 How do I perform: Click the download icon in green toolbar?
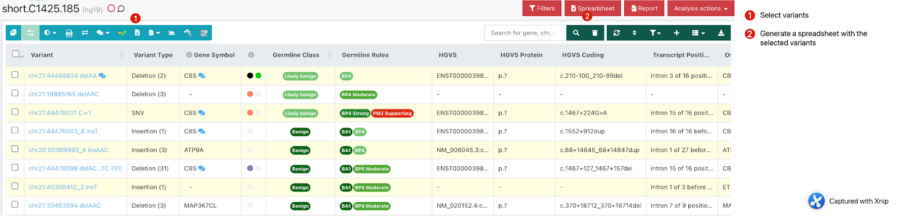coord(721,33)
